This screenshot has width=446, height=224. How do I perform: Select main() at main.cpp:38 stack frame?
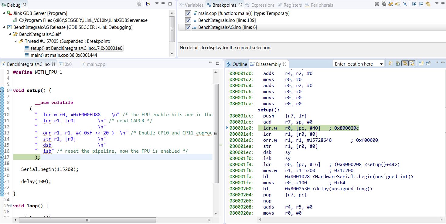point(64,55)
